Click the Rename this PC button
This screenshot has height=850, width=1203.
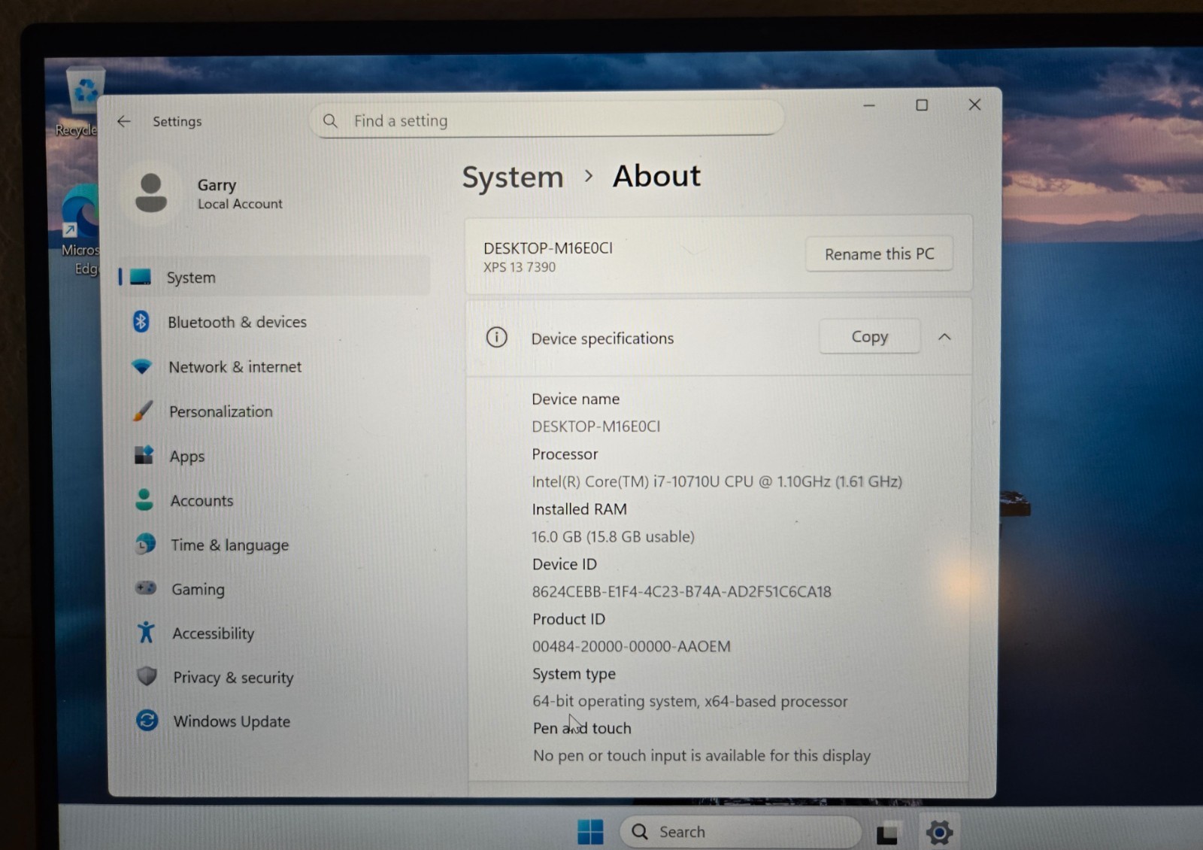(x=879, y=253)
